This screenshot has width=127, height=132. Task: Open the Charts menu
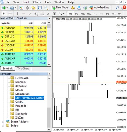(x=37, y=2)
